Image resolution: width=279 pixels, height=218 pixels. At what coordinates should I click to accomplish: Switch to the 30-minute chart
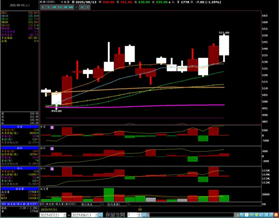coord(65,7)
